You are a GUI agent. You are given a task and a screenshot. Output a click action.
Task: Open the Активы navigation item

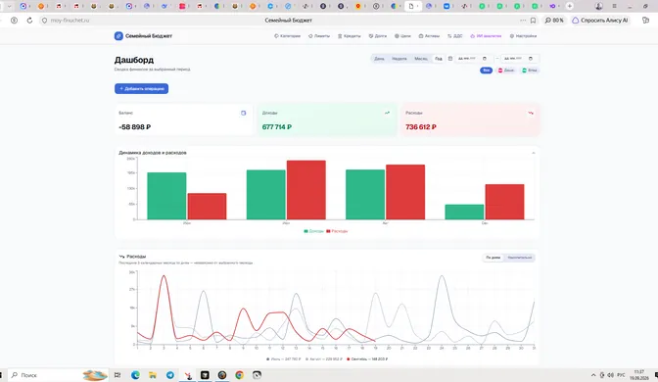[429, 36]
